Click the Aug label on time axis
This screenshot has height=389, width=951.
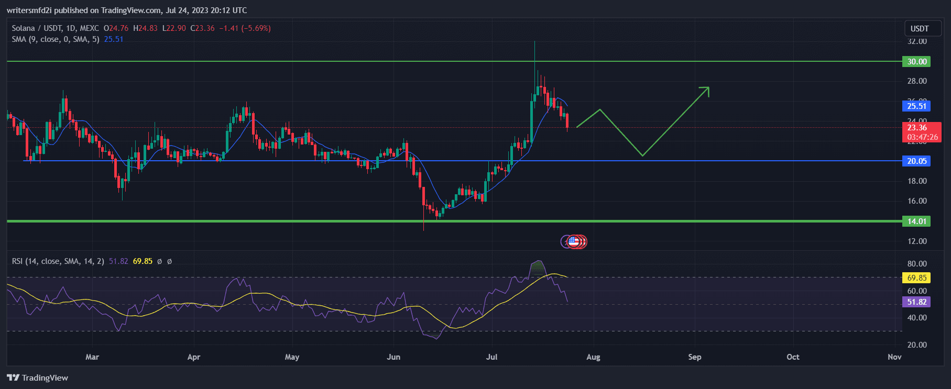point(593,357)
